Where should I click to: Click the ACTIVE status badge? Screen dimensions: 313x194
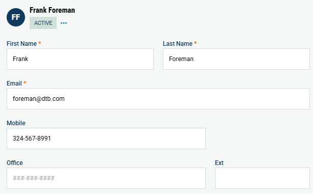(x=43, y=23)
